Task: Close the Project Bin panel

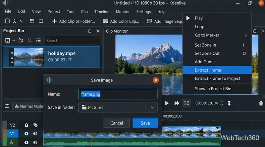Action: [98, 31]
